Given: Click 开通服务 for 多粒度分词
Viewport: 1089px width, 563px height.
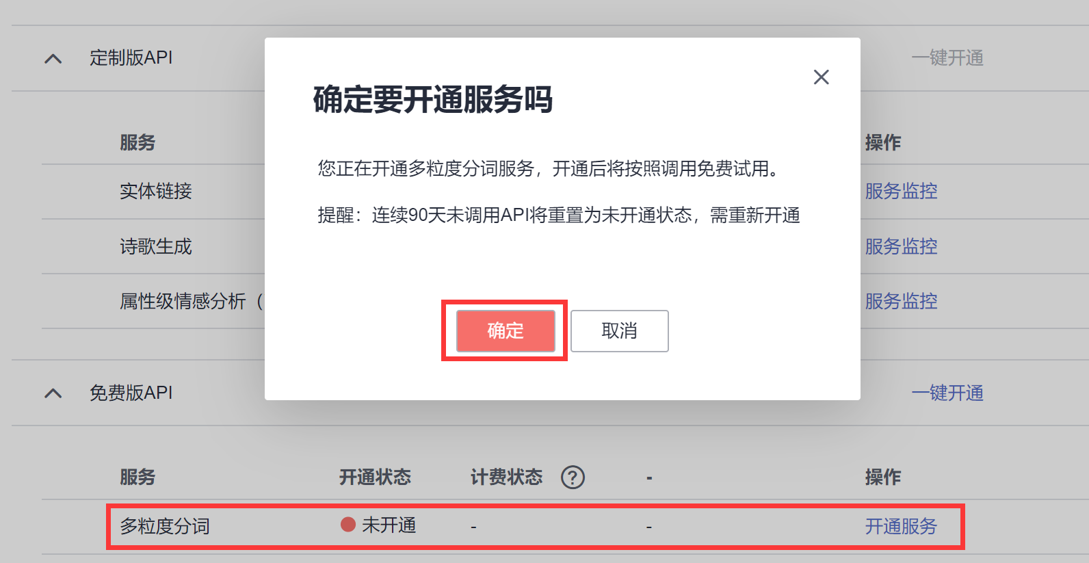Looking at the screenshot, I should point(901,526).
